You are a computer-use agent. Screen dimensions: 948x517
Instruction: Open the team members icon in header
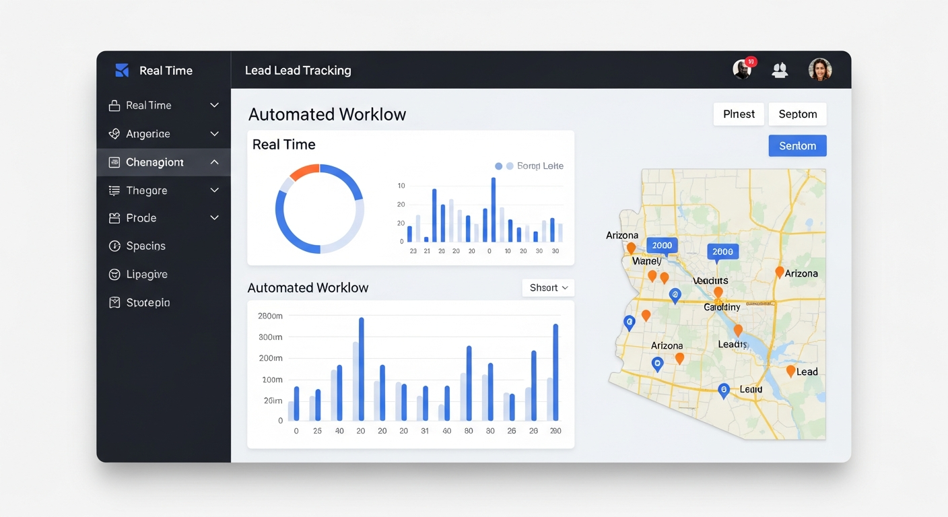click(780, 69)
